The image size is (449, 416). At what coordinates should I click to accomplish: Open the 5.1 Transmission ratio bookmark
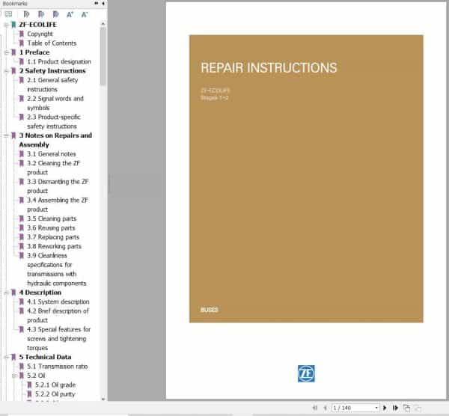58,366
